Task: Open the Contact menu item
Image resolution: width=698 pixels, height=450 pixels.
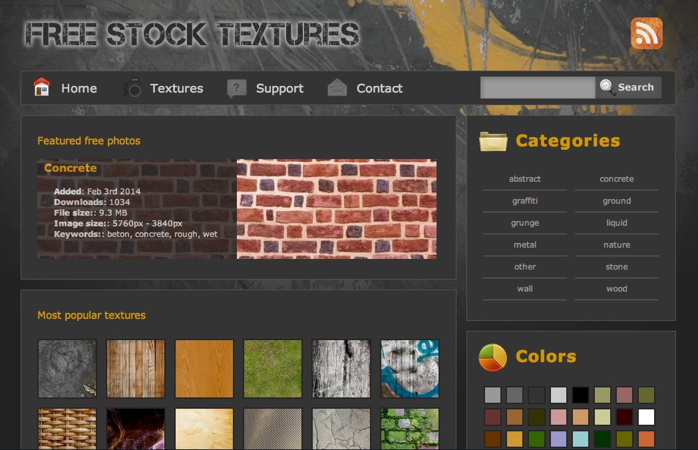Action: [379, 89]
